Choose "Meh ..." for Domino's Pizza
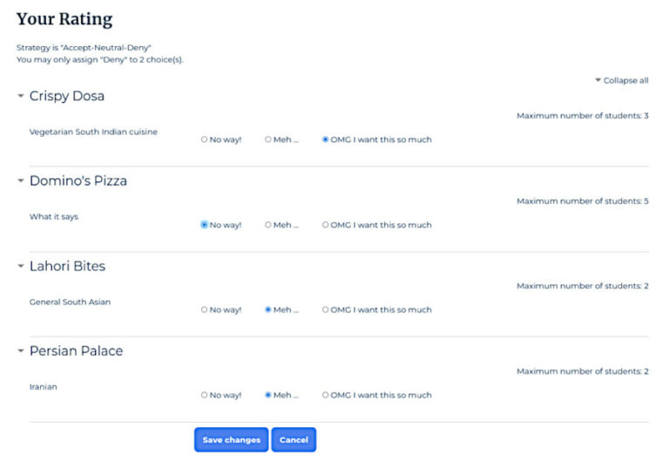669x468 pixels. click(x=268, y=225)
